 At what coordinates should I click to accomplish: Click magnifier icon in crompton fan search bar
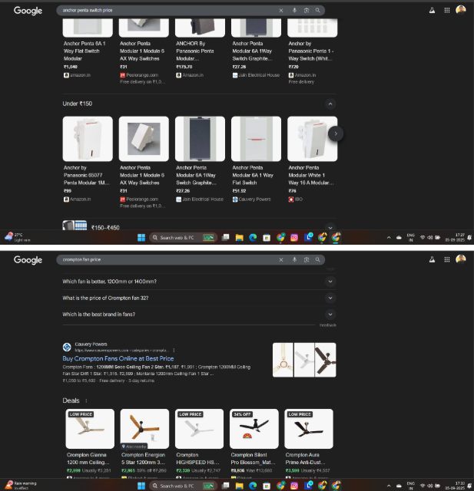pyautogui.click(x=317, y=259)
